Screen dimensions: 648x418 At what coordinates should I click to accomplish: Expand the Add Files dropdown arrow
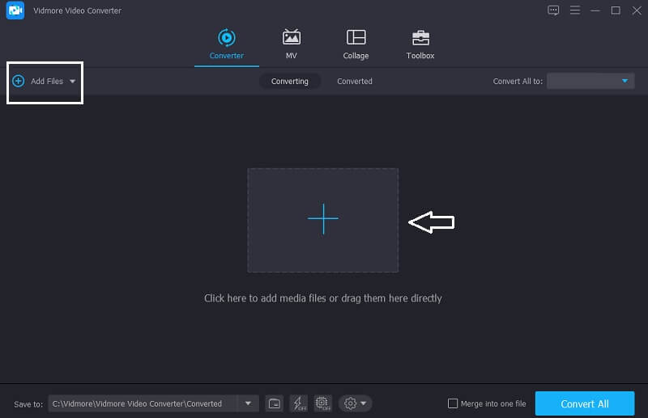[72, 82]
